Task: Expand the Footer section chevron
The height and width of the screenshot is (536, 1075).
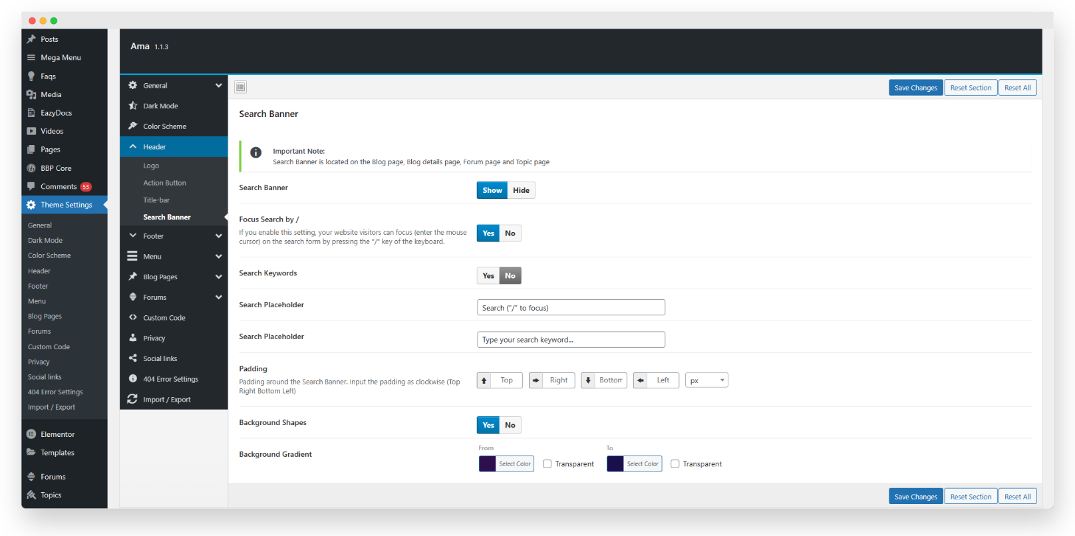Action: click(218, 236)
